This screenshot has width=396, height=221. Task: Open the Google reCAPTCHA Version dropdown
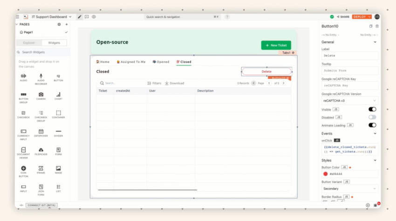pos(350,100)
